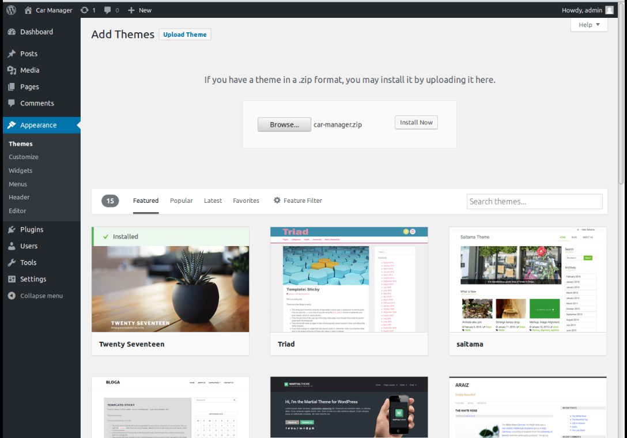
Task: Switch to the Latest tab
Action: [x=213, y=201]
